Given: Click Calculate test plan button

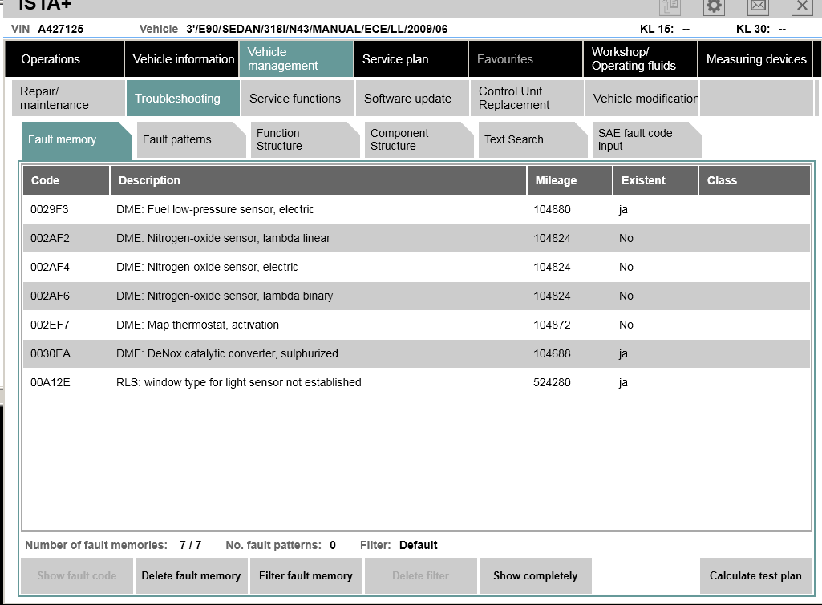Looking at the screenshot, I should [x=755, y=575].
